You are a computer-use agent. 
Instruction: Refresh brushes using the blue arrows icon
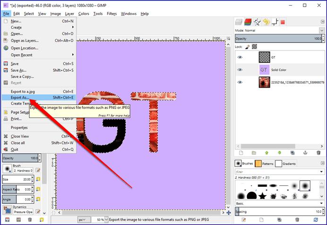(x=316, y=220)
